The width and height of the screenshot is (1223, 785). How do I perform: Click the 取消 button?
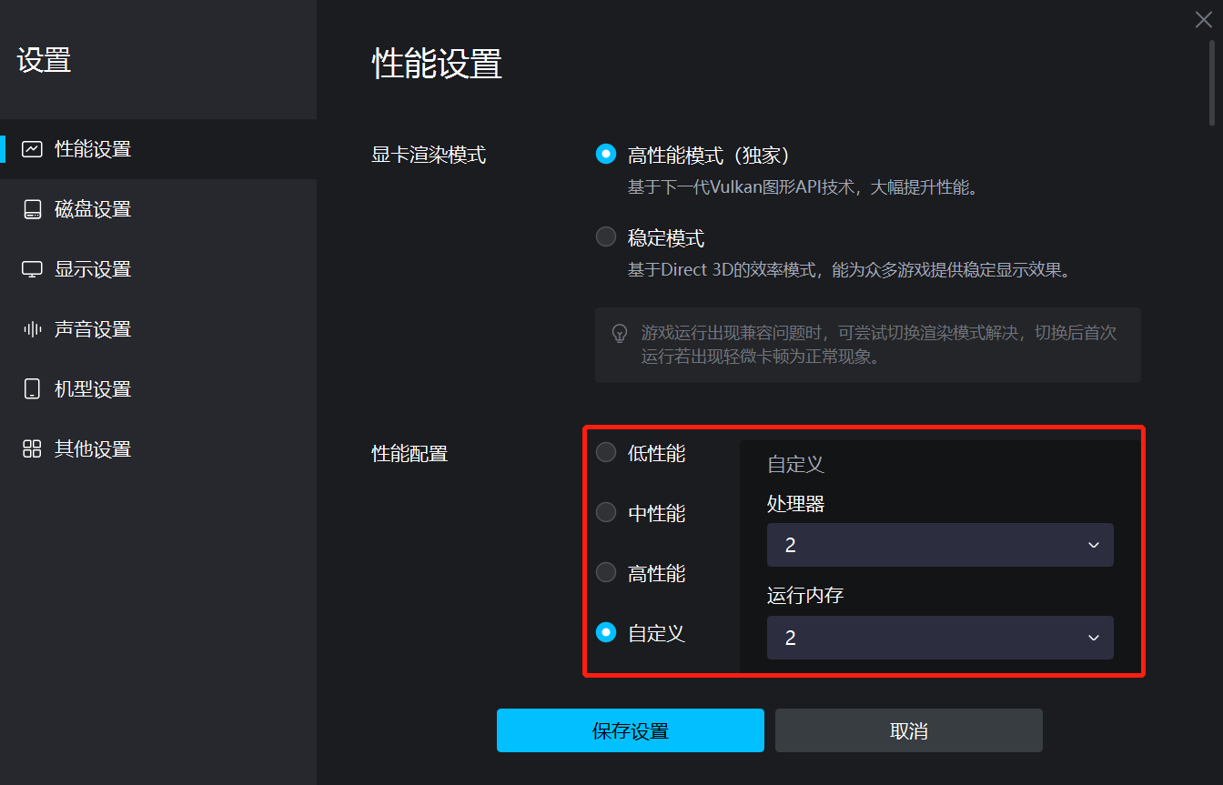point(907,730)
